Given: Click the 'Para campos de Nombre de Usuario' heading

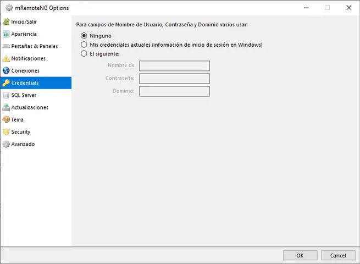Looking at the screenshot, I should click(x=162, y=25).
